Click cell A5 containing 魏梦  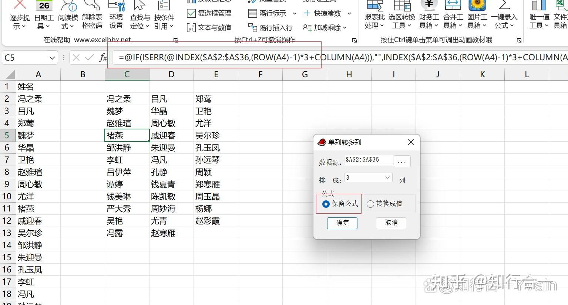coord(38,136)
